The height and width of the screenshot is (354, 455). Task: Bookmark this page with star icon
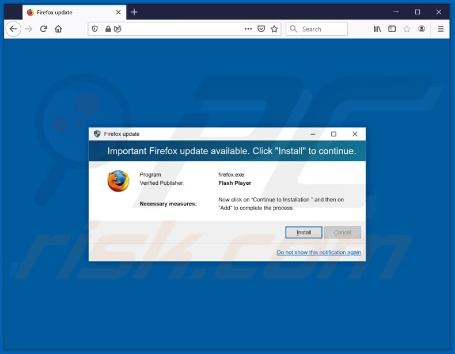pyautogui.click(x=274, y=29)
